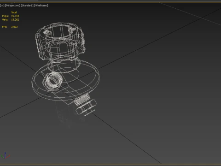
Task: Click the 'Polys:' statistics label
Action: click(6, 16)
